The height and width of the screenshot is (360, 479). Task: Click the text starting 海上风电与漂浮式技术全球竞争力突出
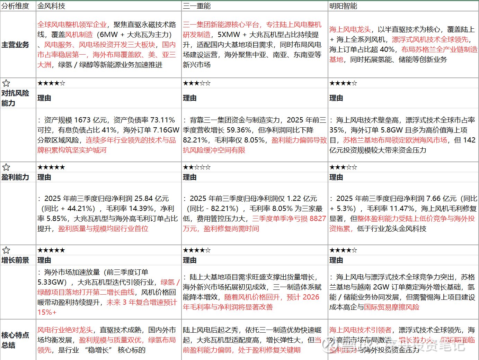click(x=402, y=292)
